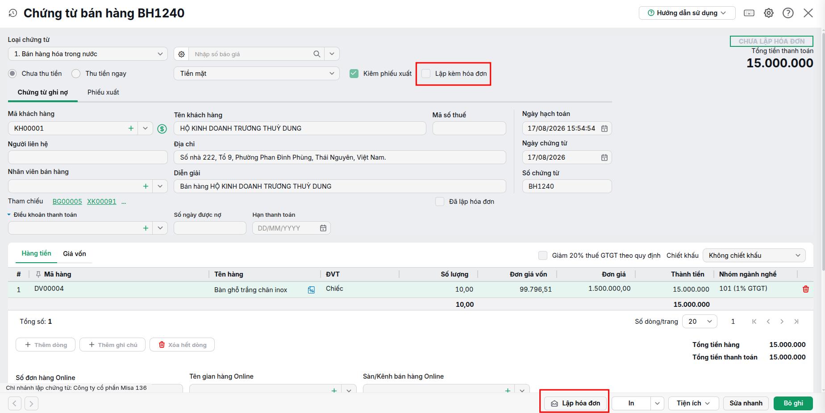Open the history clock icon beside the title
The height and width of the screenshot is (413, 825).
[x=13, y=13]
